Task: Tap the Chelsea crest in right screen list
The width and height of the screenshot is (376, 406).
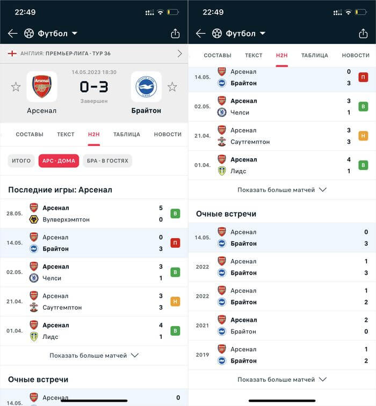Action: coord(221,112)
